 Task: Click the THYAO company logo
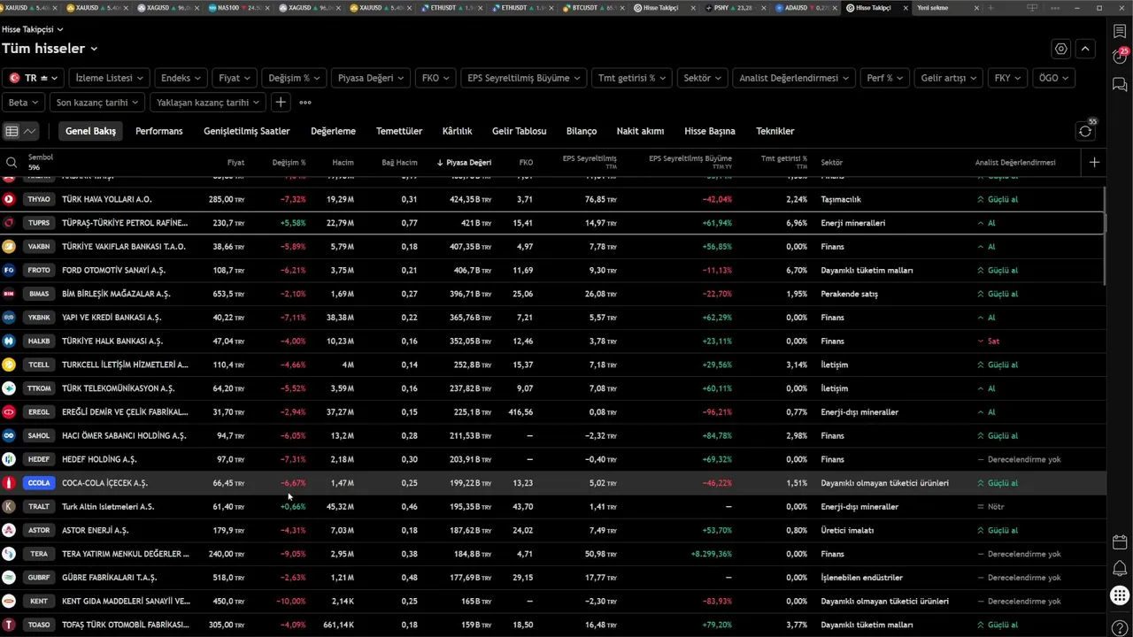coord(9,199)
